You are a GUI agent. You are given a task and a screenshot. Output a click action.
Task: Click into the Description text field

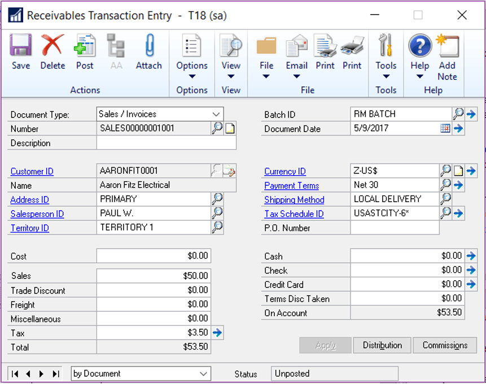166,143
